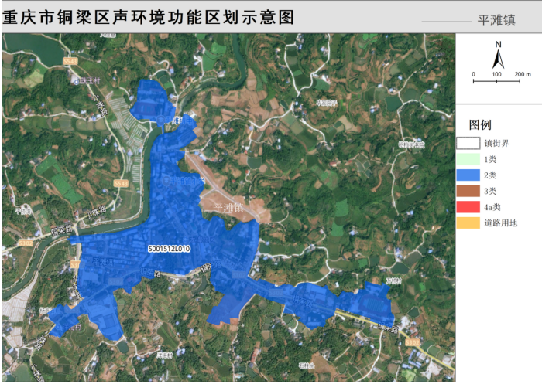Click the map title 重庆市铜梁区声环境功能区划示意图

pos(149,19)
